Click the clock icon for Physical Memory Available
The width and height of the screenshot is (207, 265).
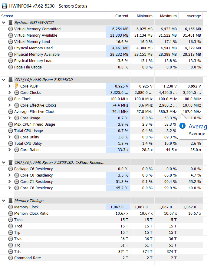pos(11,55)
